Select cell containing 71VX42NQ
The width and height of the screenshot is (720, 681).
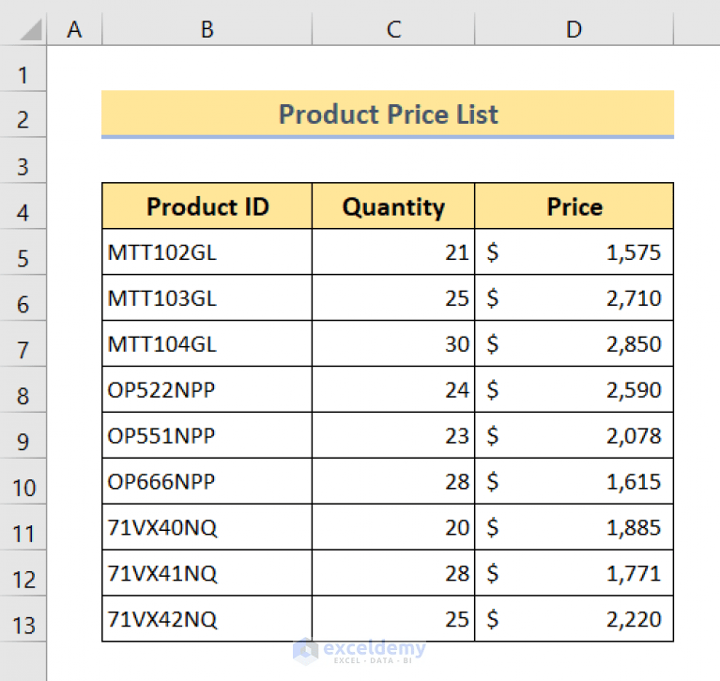(x=207, y=619)
